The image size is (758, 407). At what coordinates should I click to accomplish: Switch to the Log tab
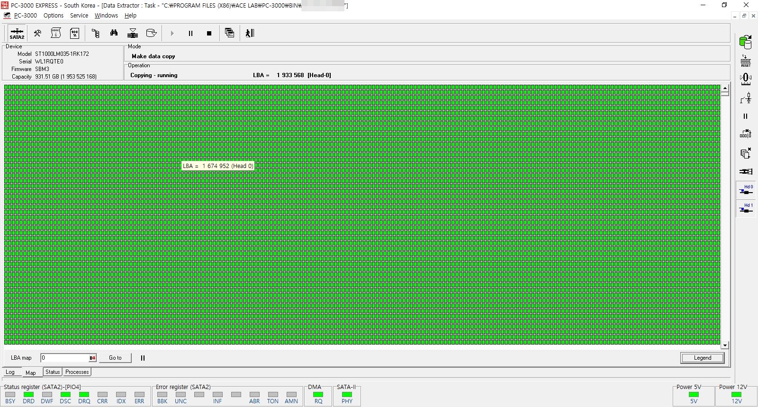point(10,372)
